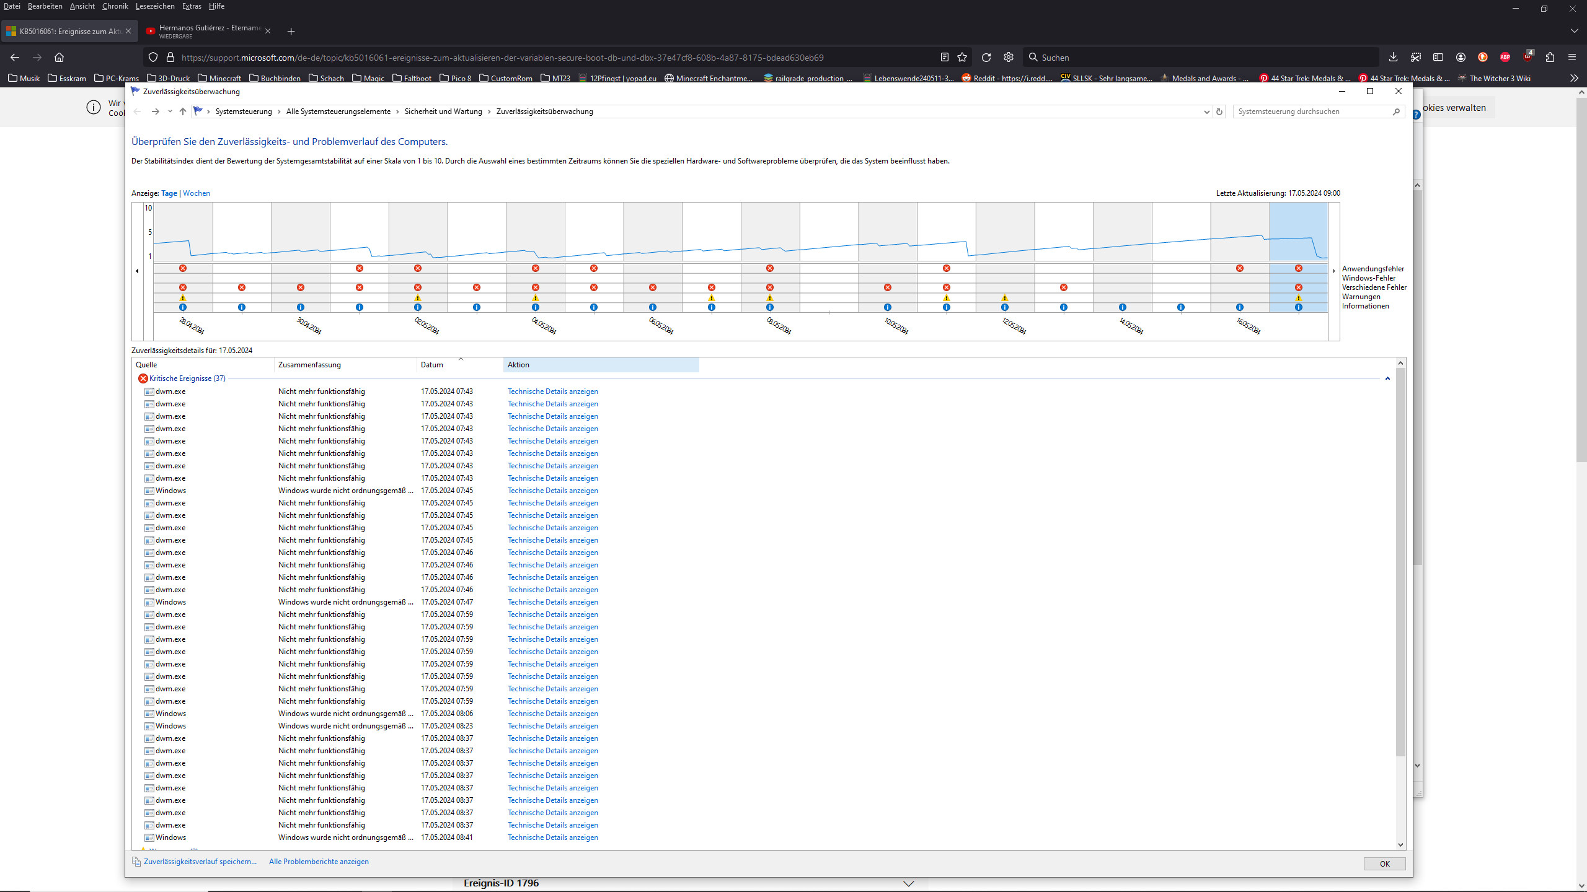Viewport: 1587px width, 892px height.
Task: Open the reader view icon in address bar
Action: click(944, 58)
